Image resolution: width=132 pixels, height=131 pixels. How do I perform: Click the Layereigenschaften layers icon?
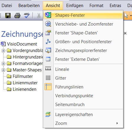[x=48, y=115]
